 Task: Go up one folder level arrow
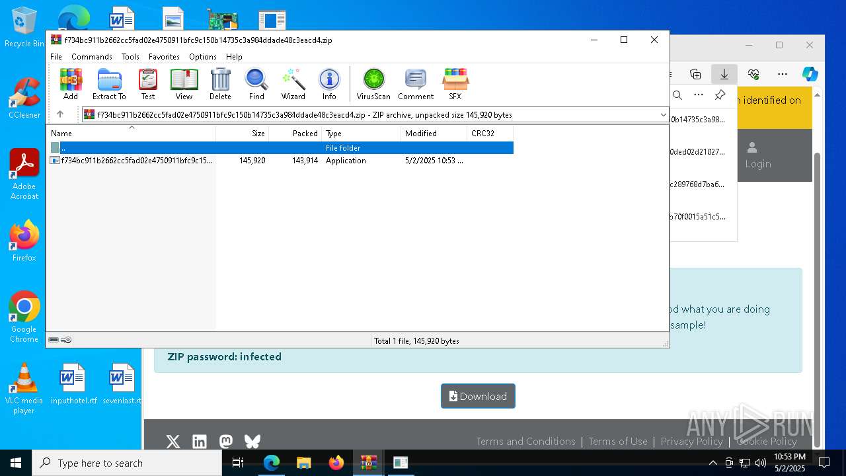pyautogui.click(x=60, y=114)
